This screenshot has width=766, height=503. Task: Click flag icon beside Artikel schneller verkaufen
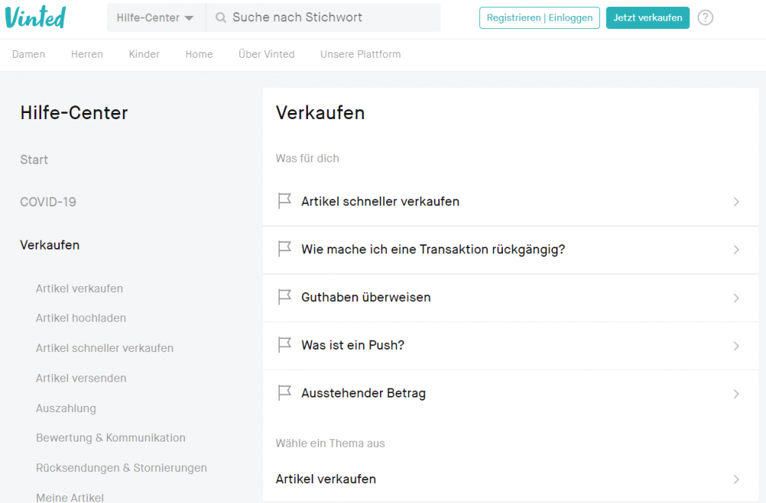click(284, 201)
